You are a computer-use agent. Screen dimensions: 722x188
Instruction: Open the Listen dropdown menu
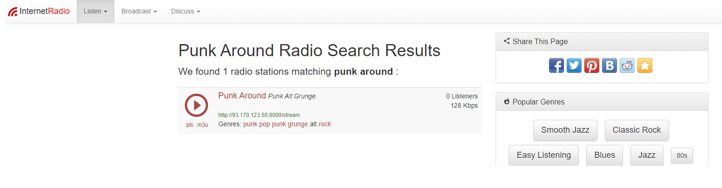coord(95,11)
